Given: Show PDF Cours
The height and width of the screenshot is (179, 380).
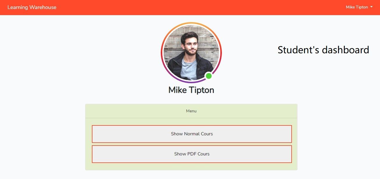Looking at the screenshot, I should [x=192, y=154].
